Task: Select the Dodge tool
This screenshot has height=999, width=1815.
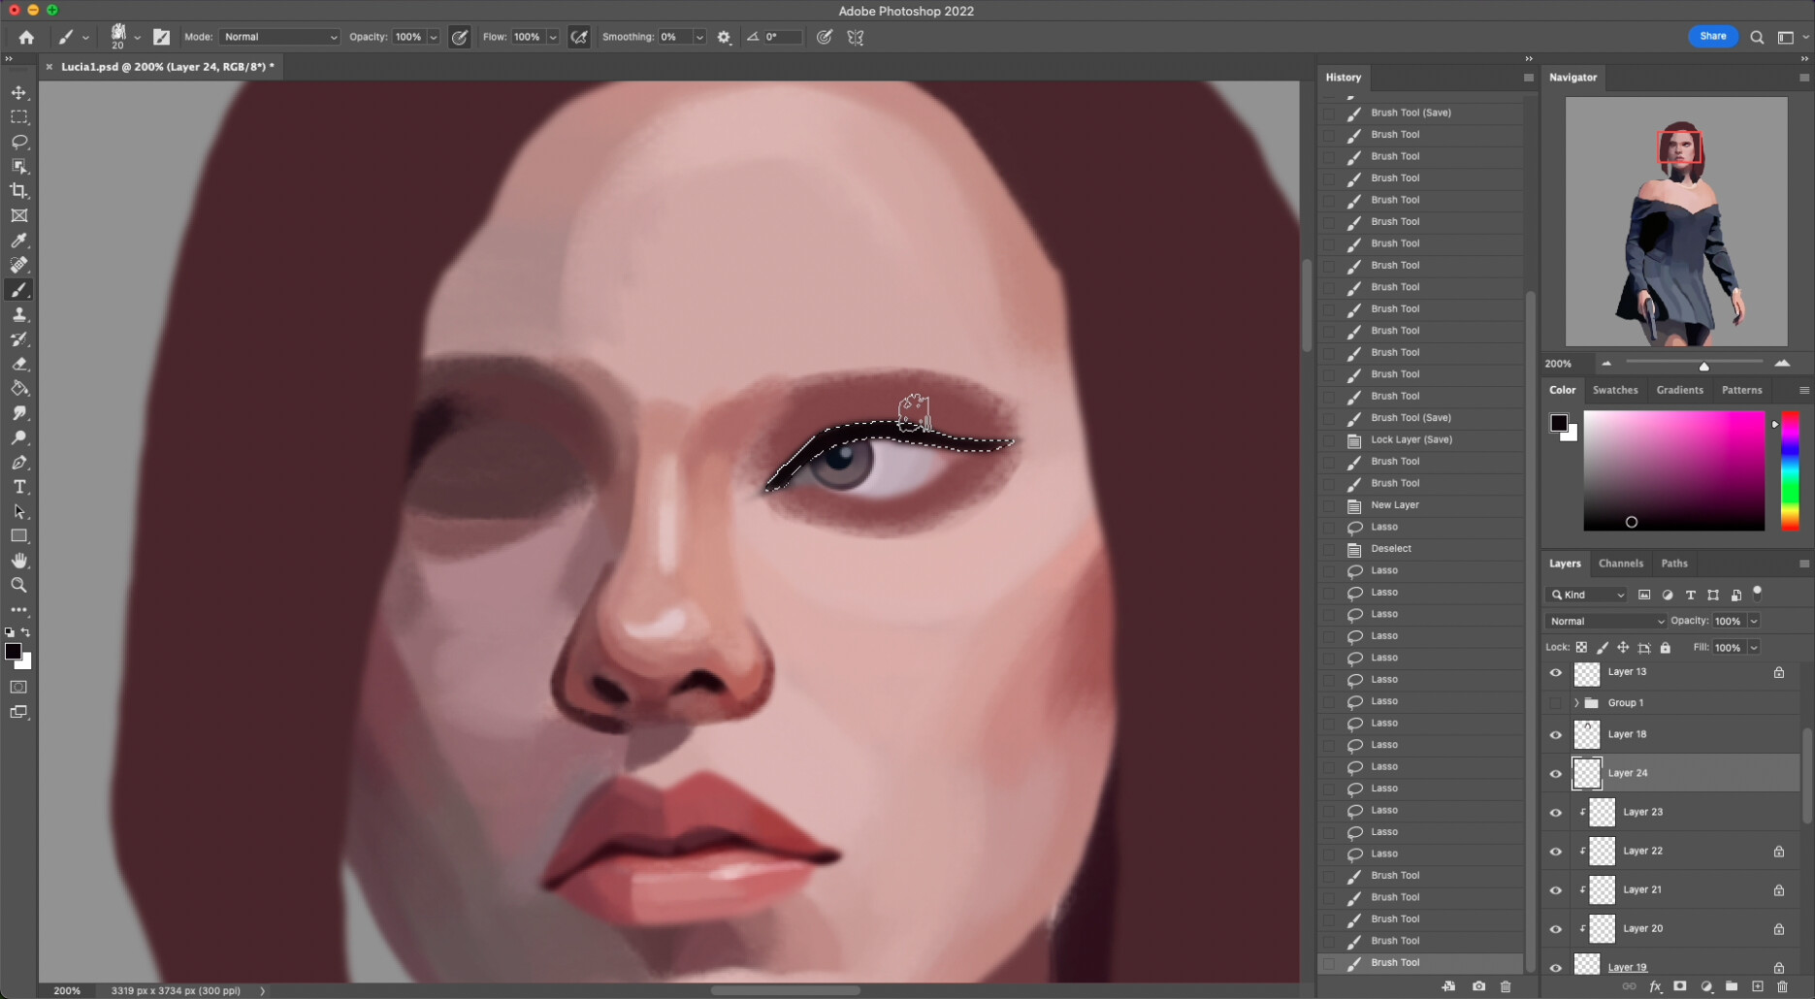Action: [x=19, y=437]
